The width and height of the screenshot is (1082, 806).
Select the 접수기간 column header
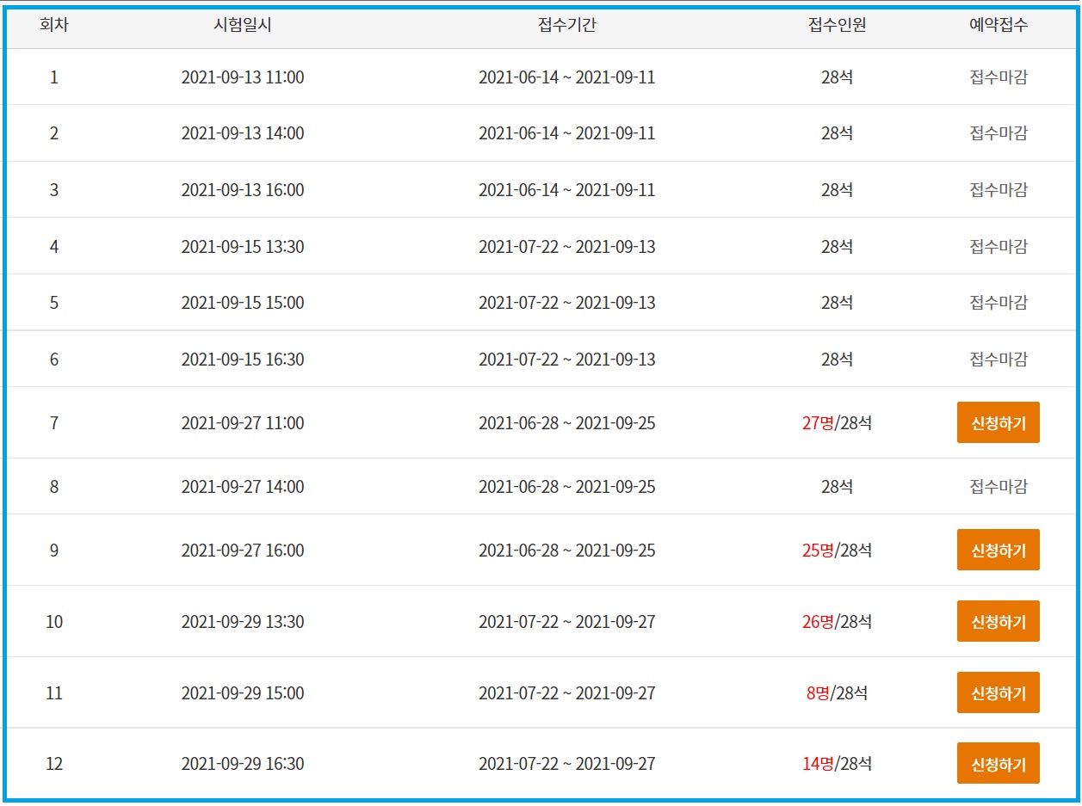click(x=566, y=25)
